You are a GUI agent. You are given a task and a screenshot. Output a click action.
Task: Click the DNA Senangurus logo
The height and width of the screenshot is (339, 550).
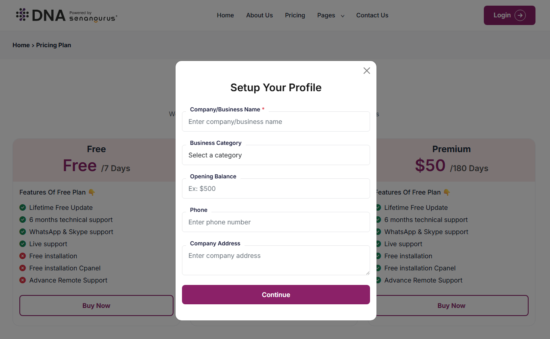click(67, 15)
